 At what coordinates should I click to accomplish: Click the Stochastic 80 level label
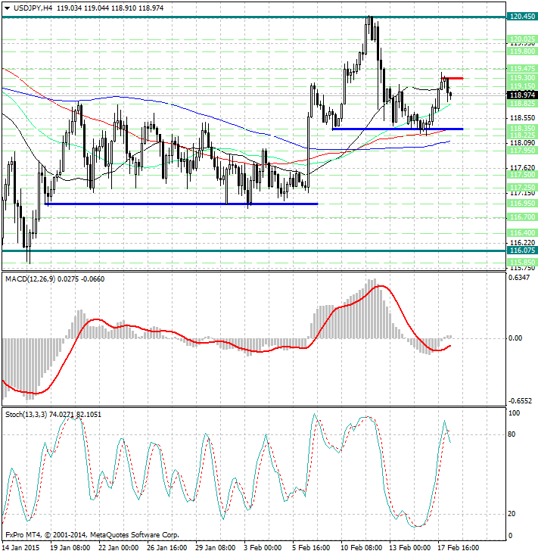coord(512,434)
